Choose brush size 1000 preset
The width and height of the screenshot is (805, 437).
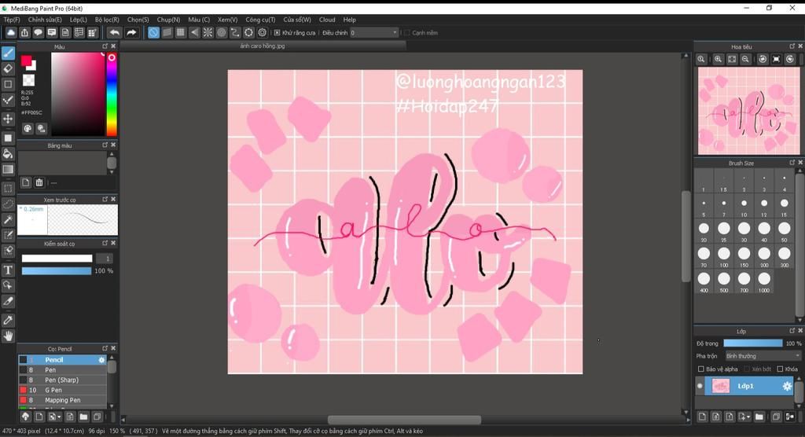click(764, 281)
